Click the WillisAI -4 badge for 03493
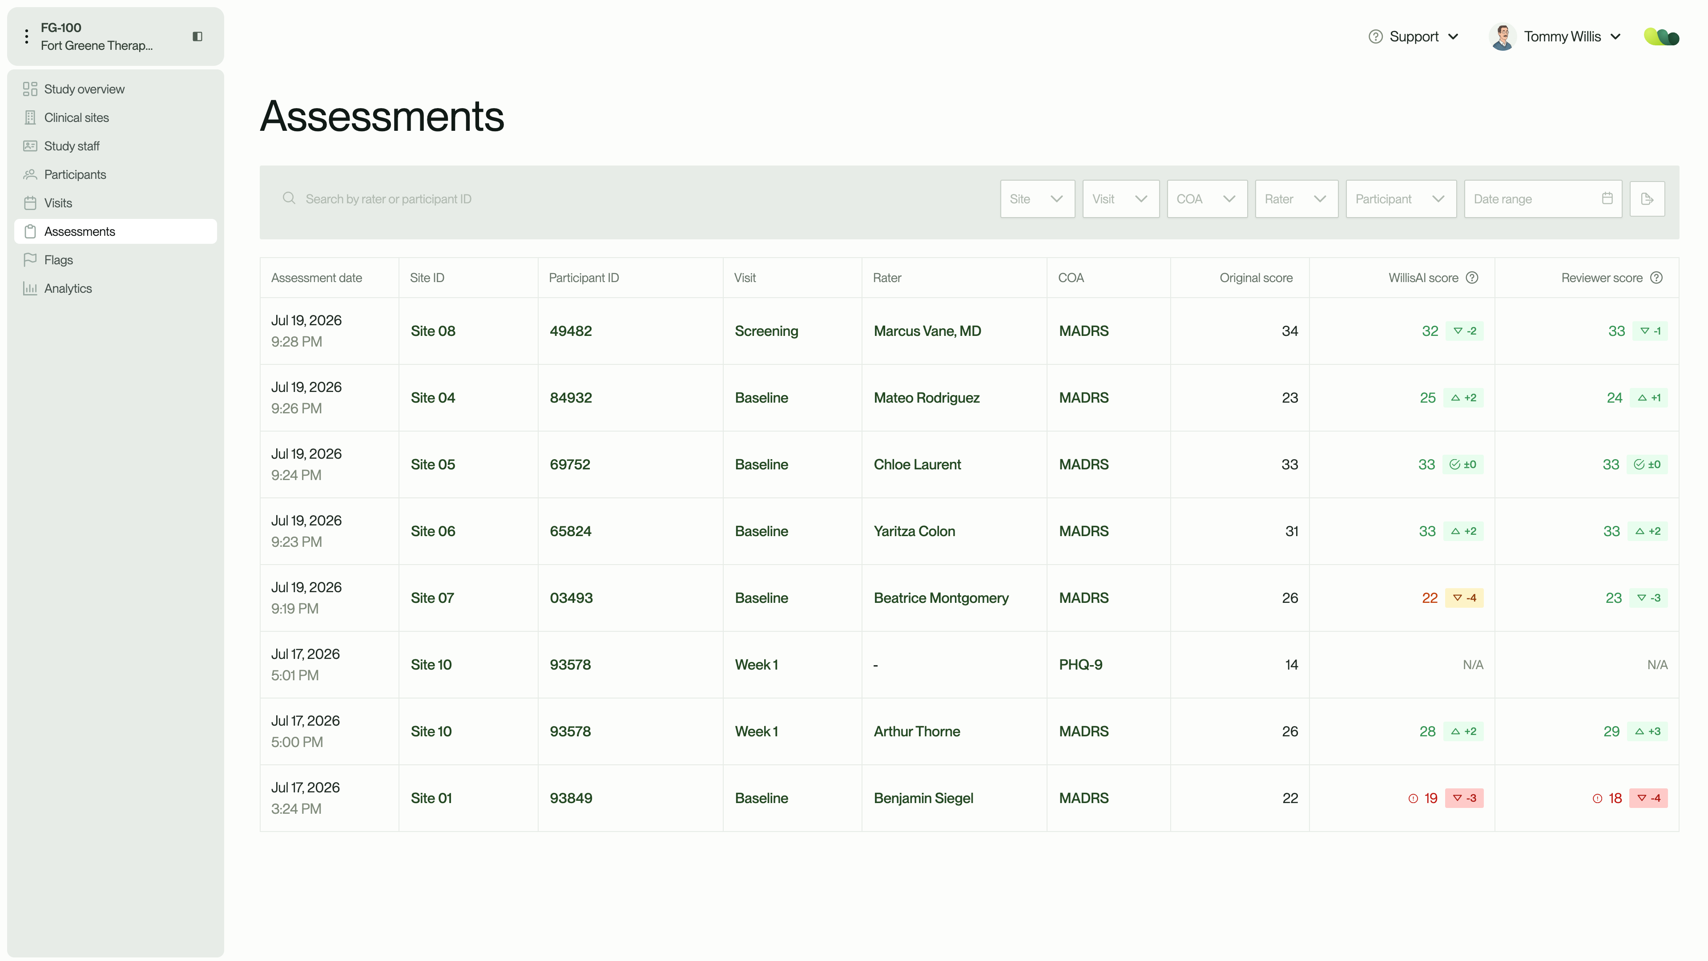The width and height of the screenshot is (1708, 961). pyautogui.click(x=1464, y=598)
